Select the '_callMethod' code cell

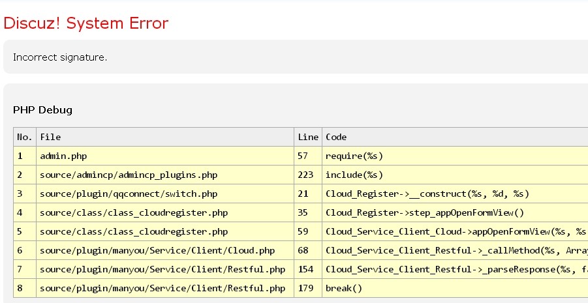coord(455,251)
